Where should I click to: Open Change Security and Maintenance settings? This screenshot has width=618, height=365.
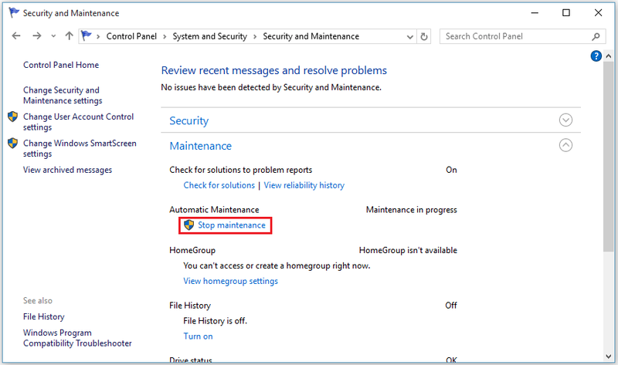pos(63,95)
